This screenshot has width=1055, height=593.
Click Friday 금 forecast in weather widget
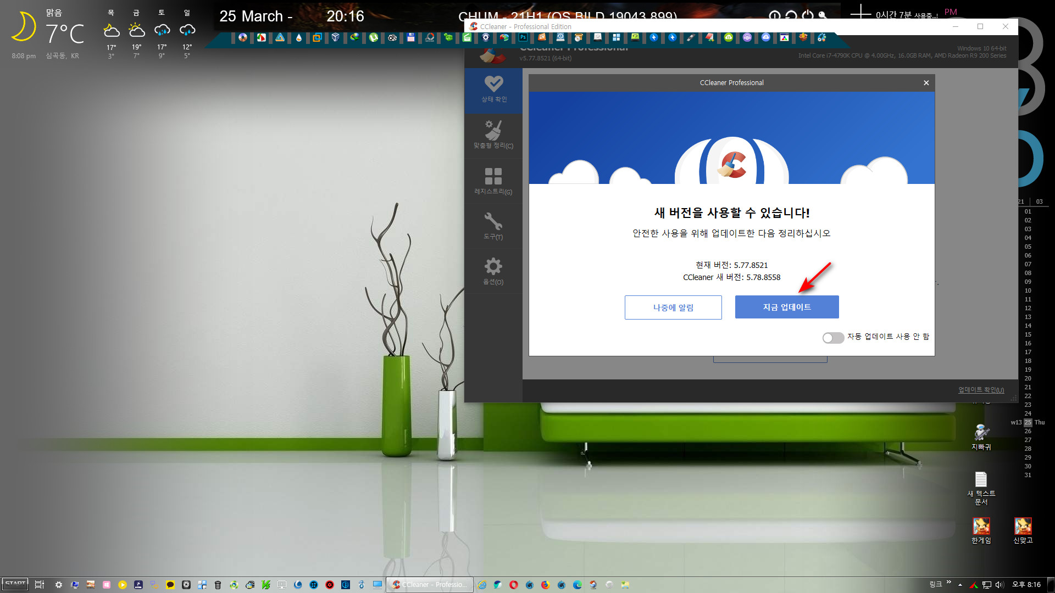[136, 33]
